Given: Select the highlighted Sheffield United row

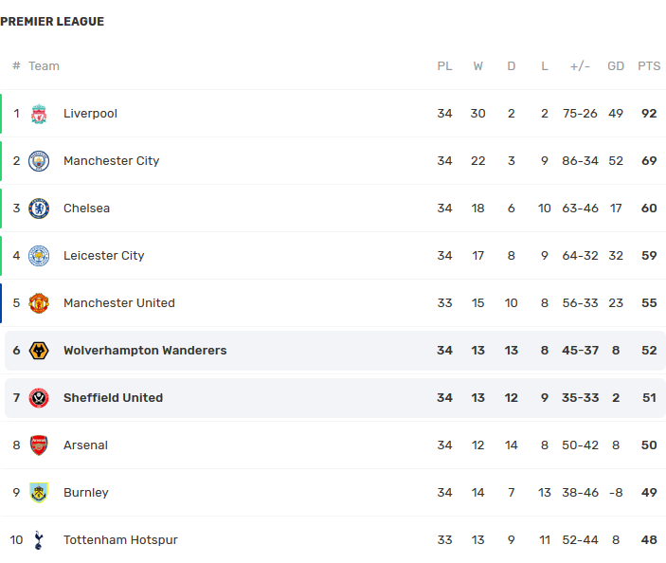Looking at the screenshot, I should (335, 398).
